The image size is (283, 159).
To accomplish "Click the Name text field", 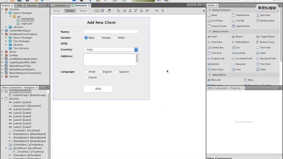I will coord(111,32).
